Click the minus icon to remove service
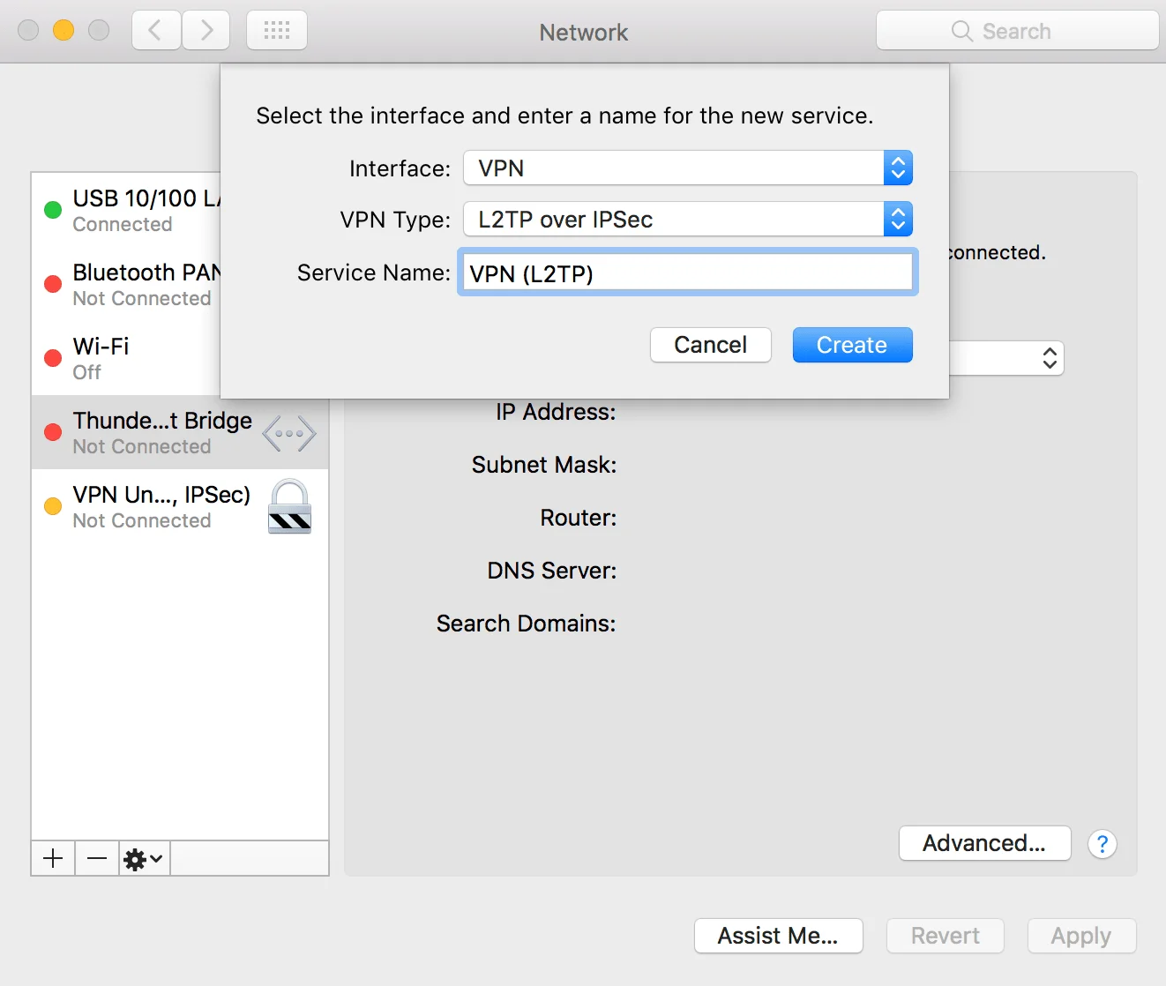This screenshot has width=1166, height=986. click(x=97, y=858)
